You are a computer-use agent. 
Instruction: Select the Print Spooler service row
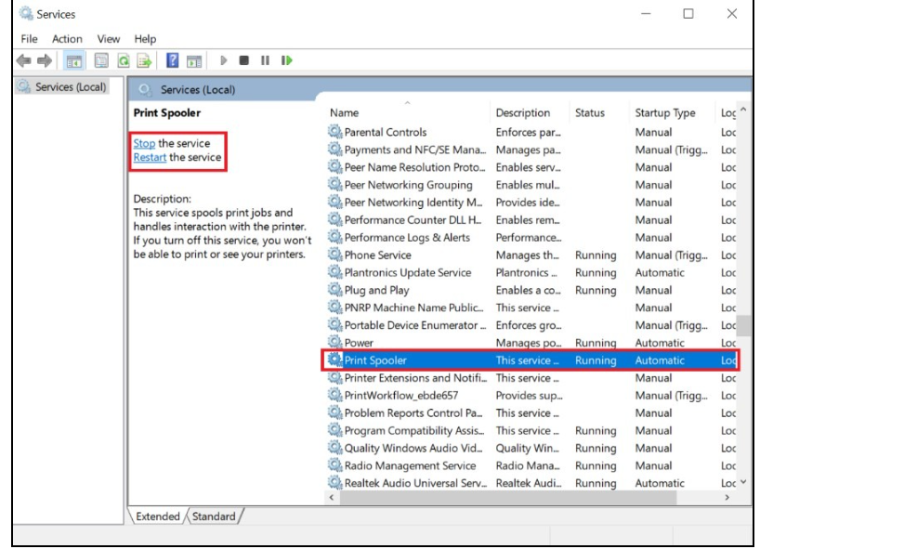tap(531, 359)
